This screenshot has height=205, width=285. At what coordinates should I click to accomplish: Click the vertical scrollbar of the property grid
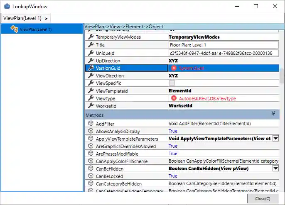pyautogui.click(x=282, y=75)
